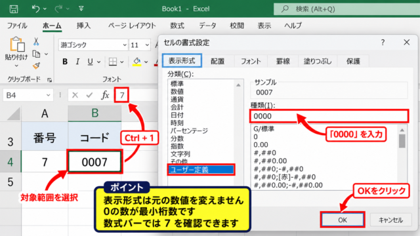420x236 pixels.
Task: Click the 貼り付け paste icon
Action: pyautogui.click(x=17, y=45)
